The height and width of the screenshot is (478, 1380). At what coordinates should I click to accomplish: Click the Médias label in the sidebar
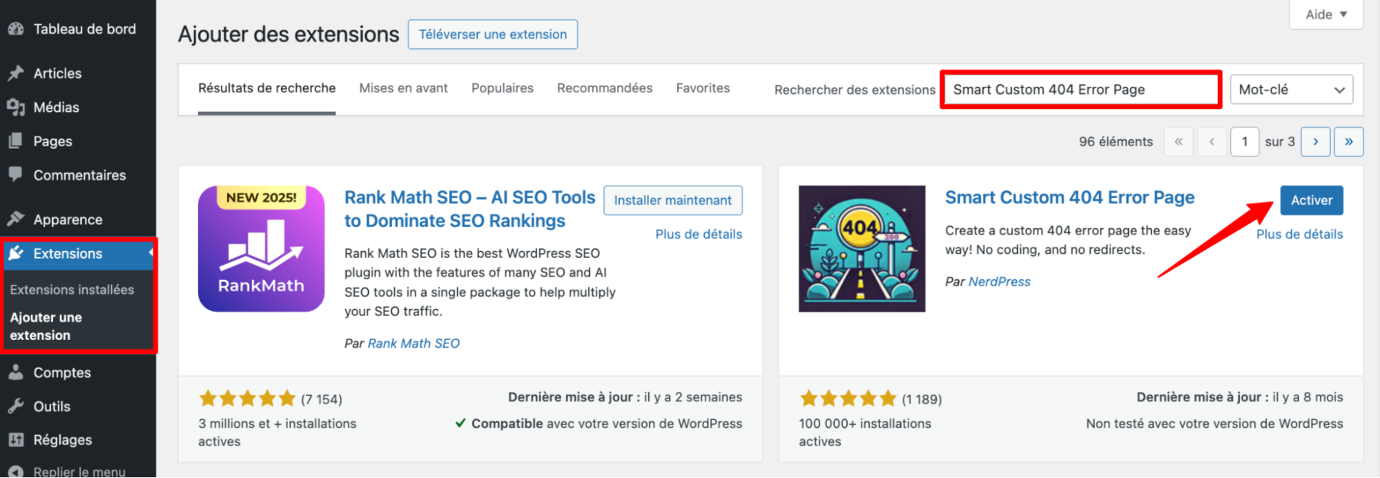(x=56, y=107)
